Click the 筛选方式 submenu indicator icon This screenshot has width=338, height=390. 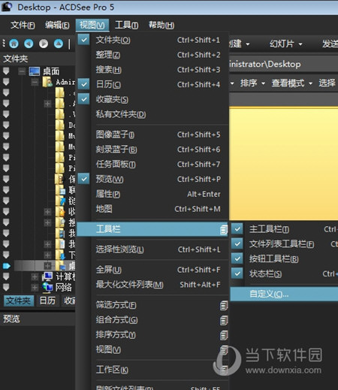[x=224, y=305]
